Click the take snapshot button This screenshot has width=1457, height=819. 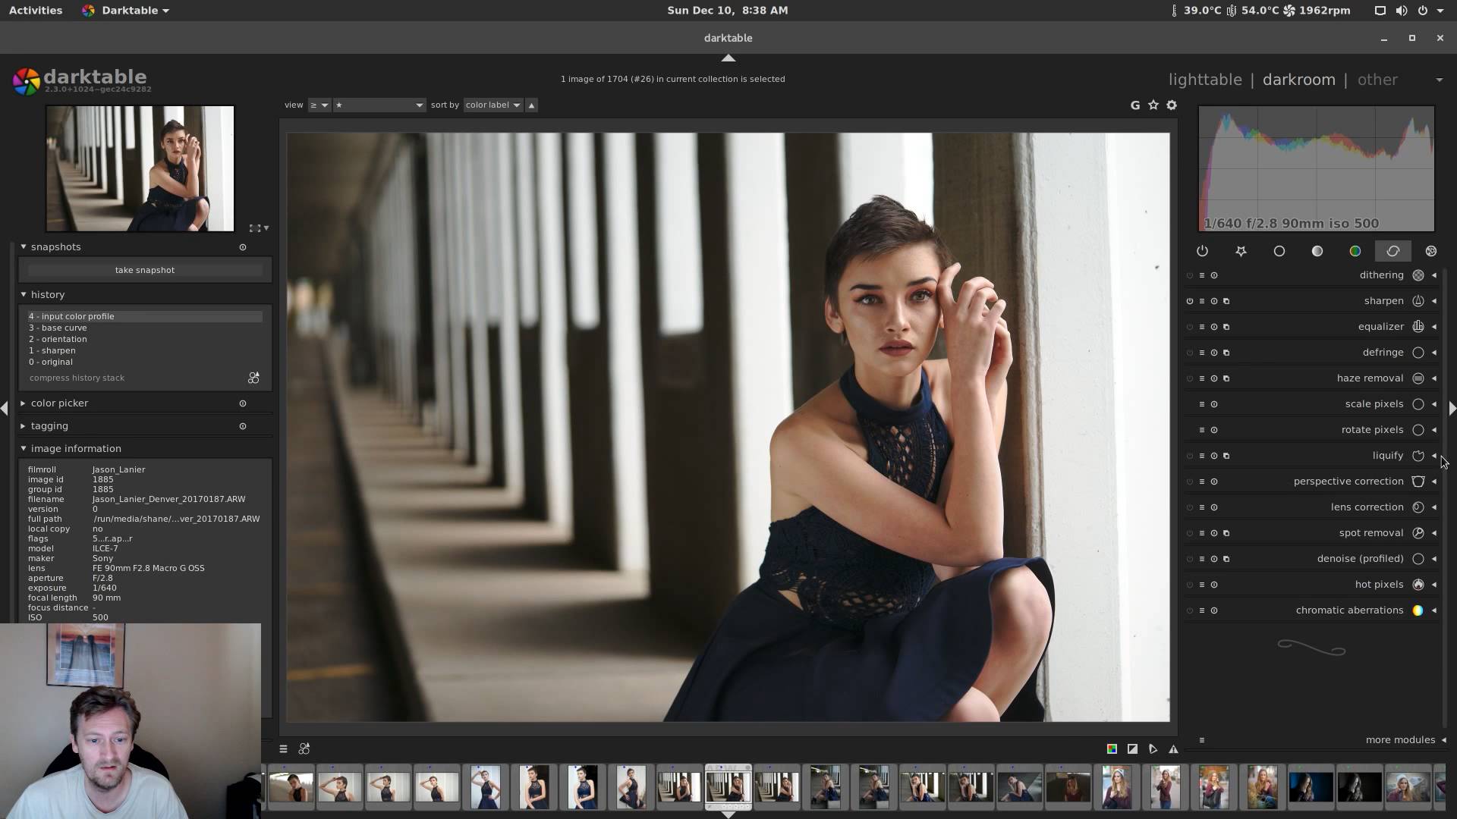pos(145,270)
